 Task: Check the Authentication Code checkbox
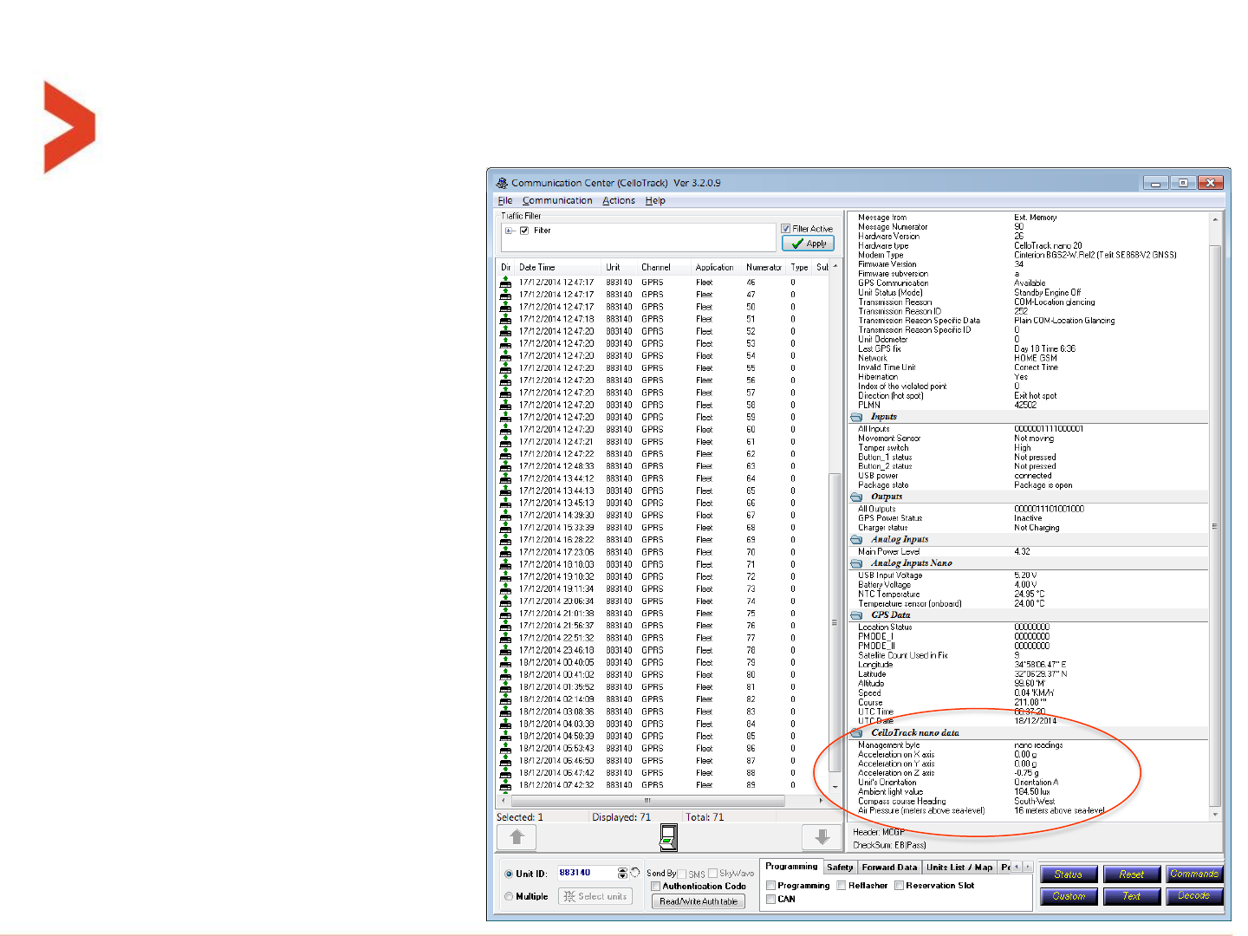click(656, 887)
